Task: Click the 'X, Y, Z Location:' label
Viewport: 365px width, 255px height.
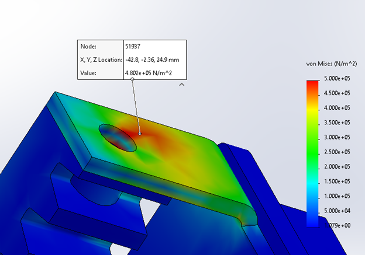Action: point(101,60)
